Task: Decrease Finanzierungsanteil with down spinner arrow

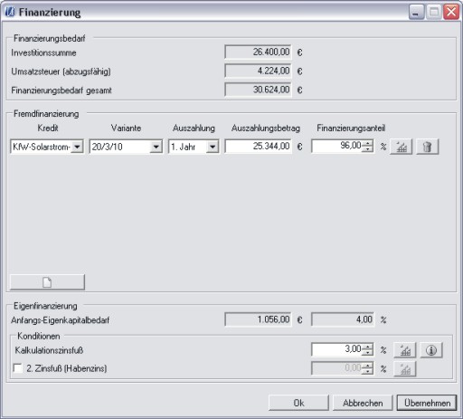Action: [367, 149]
